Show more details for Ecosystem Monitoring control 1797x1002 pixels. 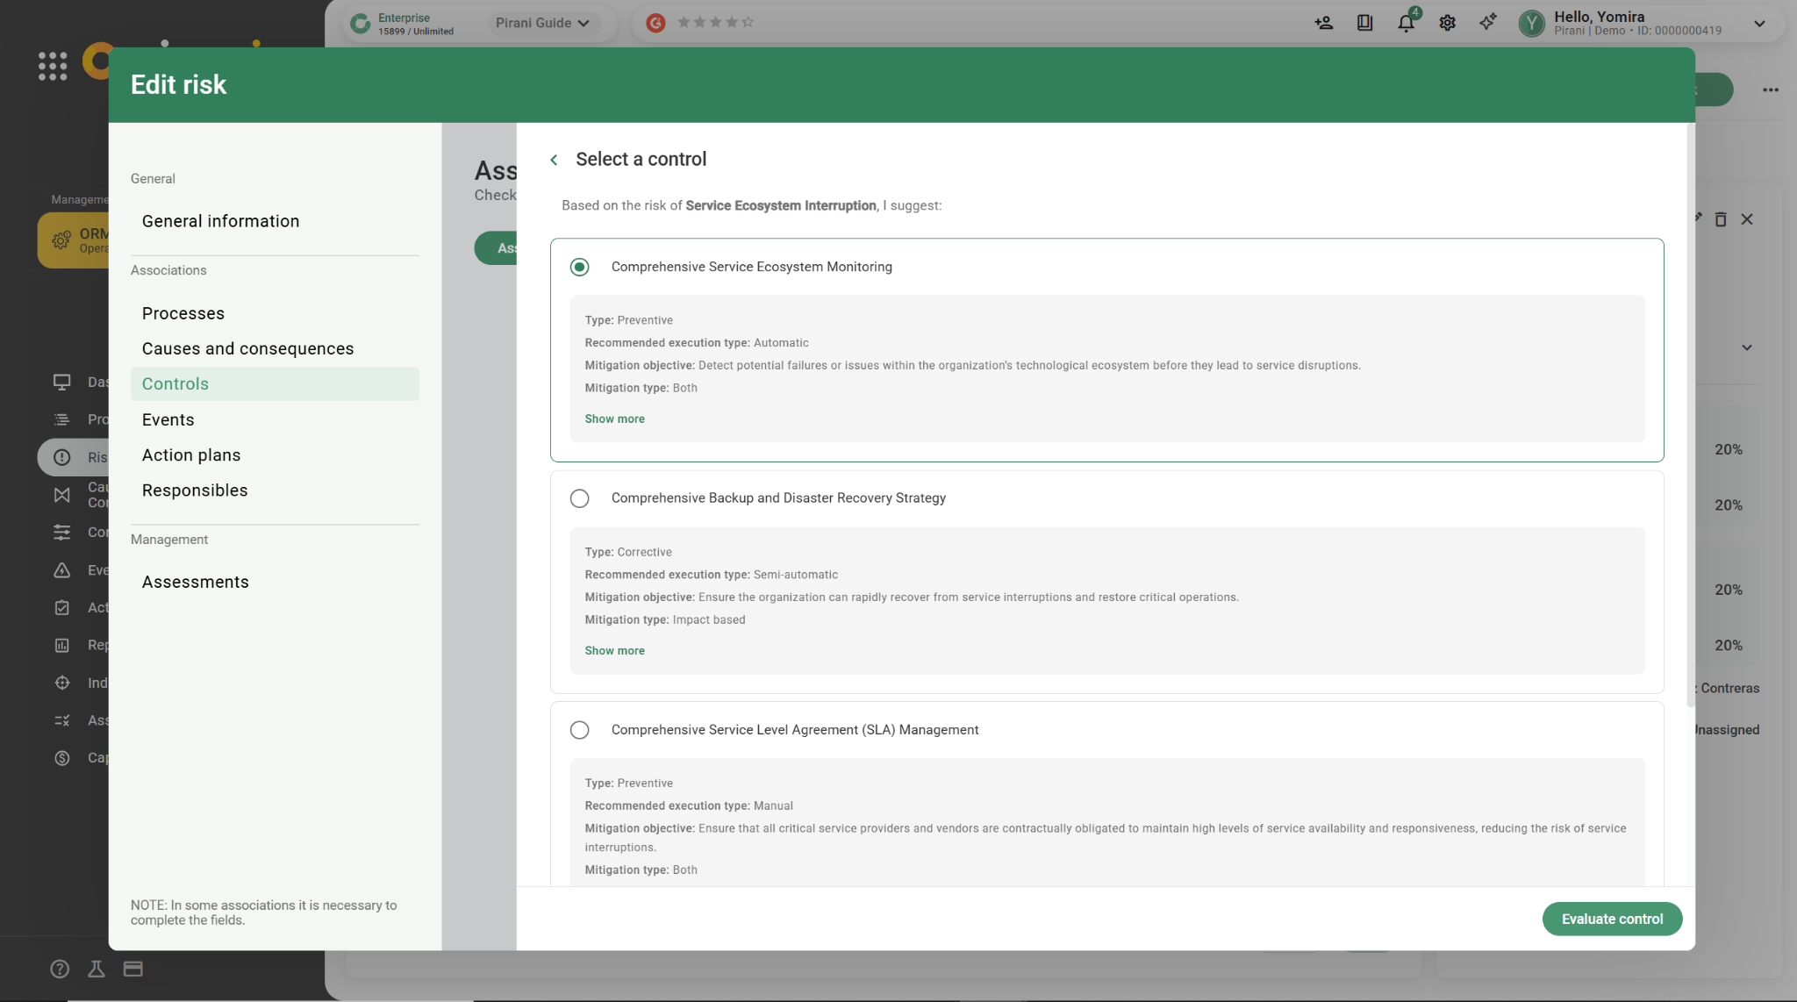[614, 419]
